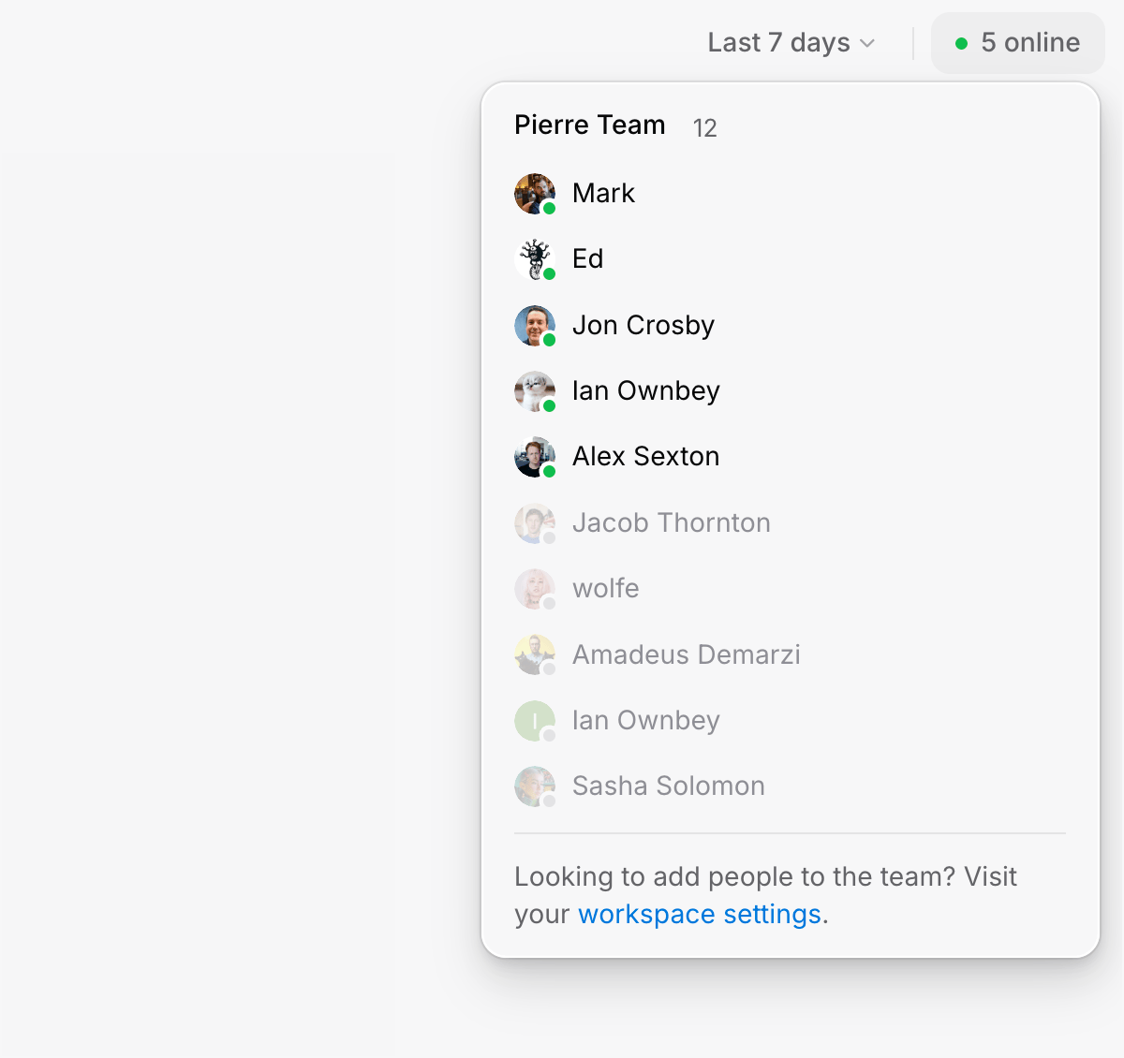Click Sasha Solomon's name
Image resolution: width=1124 pixels, height=1058 pixels.
(x=669, y=786)
